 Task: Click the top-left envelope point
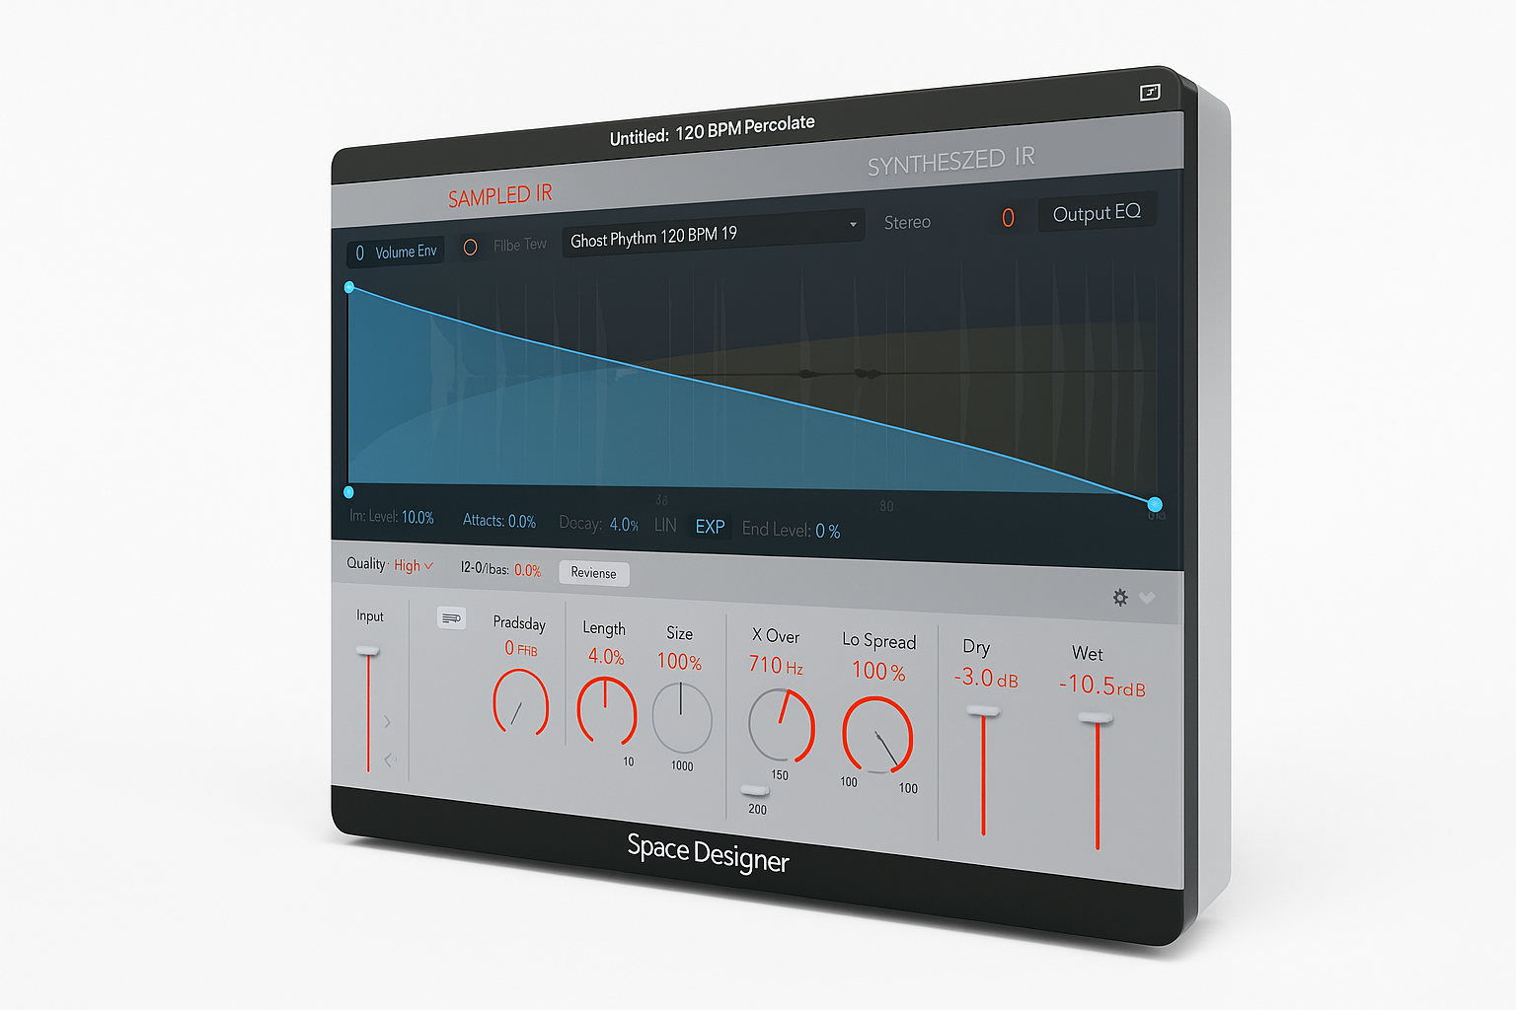(349, 287)
